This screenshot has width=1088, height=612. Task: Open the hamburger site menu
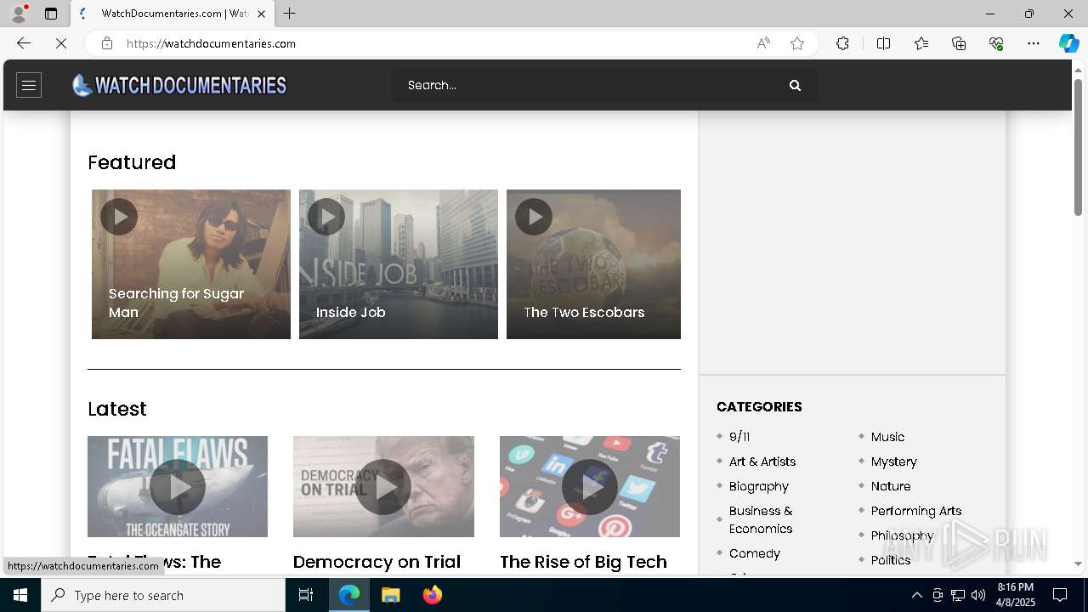point(29,85)
